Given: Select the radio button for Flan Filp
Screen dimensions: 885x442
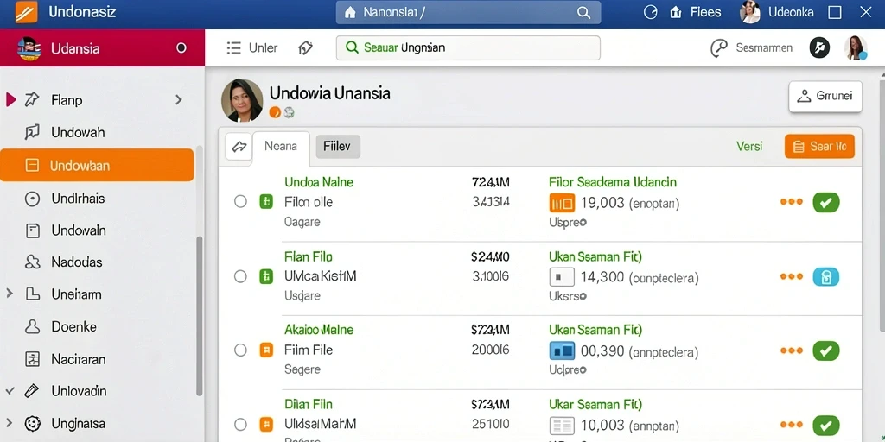Looking at the screenshot, I should tap(240, 276).
